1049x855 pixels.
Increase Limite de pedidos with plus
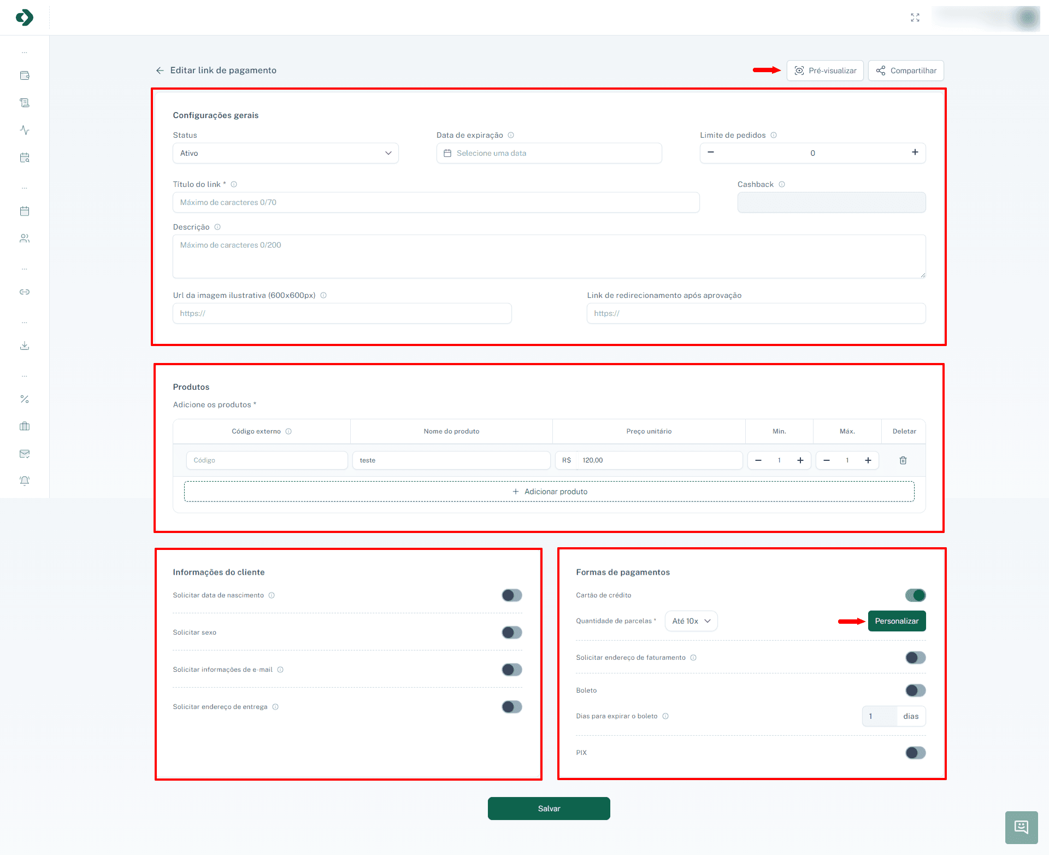pos(915,153)
